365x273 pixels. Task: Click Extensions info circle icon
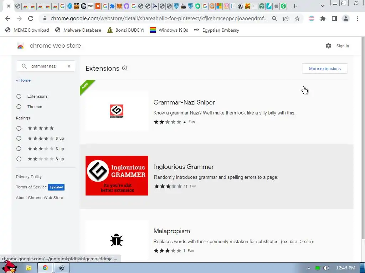124,68
